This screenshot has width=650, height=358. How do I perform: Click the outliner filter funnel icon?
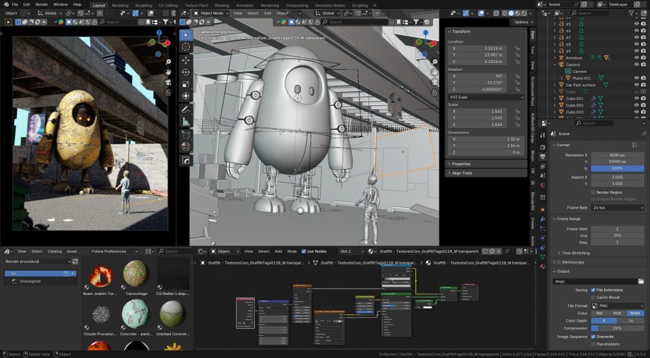point(631,13)
